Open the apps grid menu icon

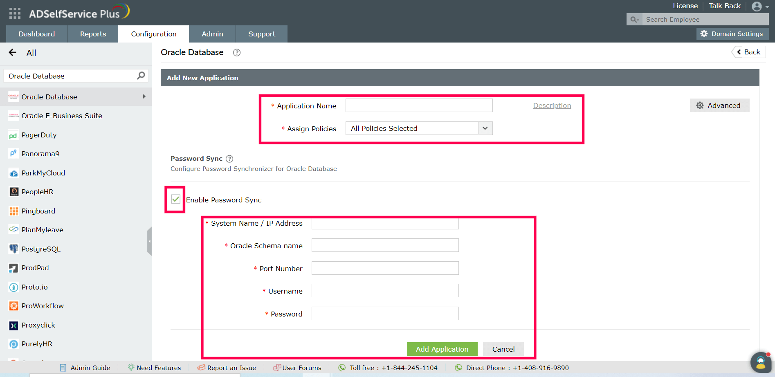(15, 13)
